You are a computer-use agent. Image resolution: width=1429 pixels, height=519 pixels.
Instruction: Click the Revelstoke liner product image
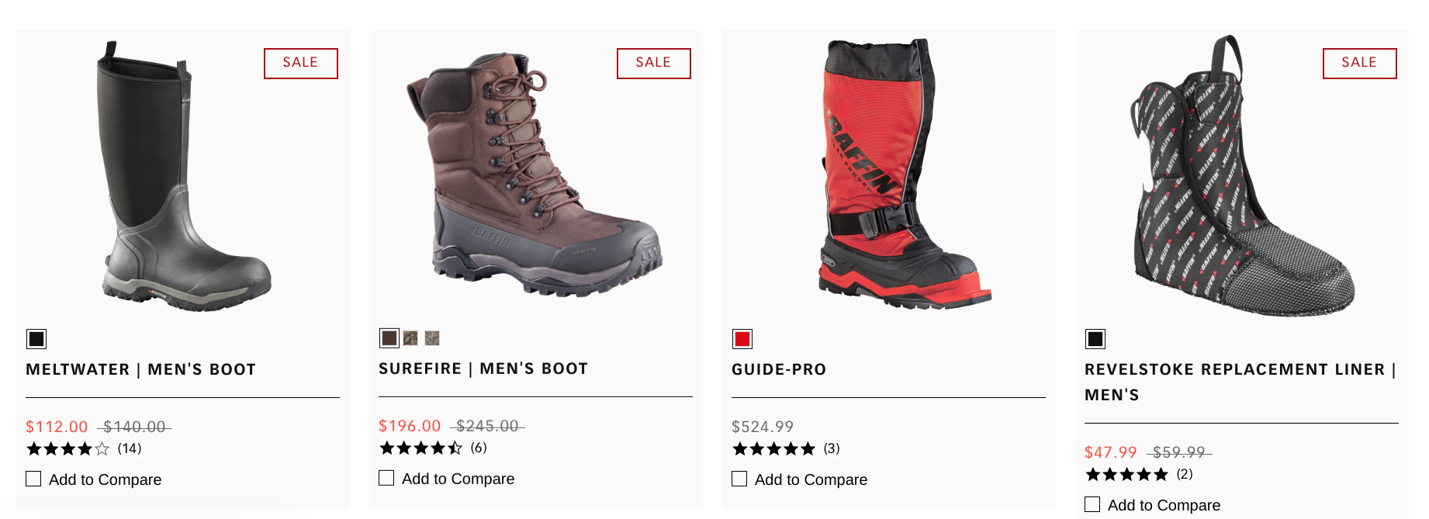(x=1241, y=178)
